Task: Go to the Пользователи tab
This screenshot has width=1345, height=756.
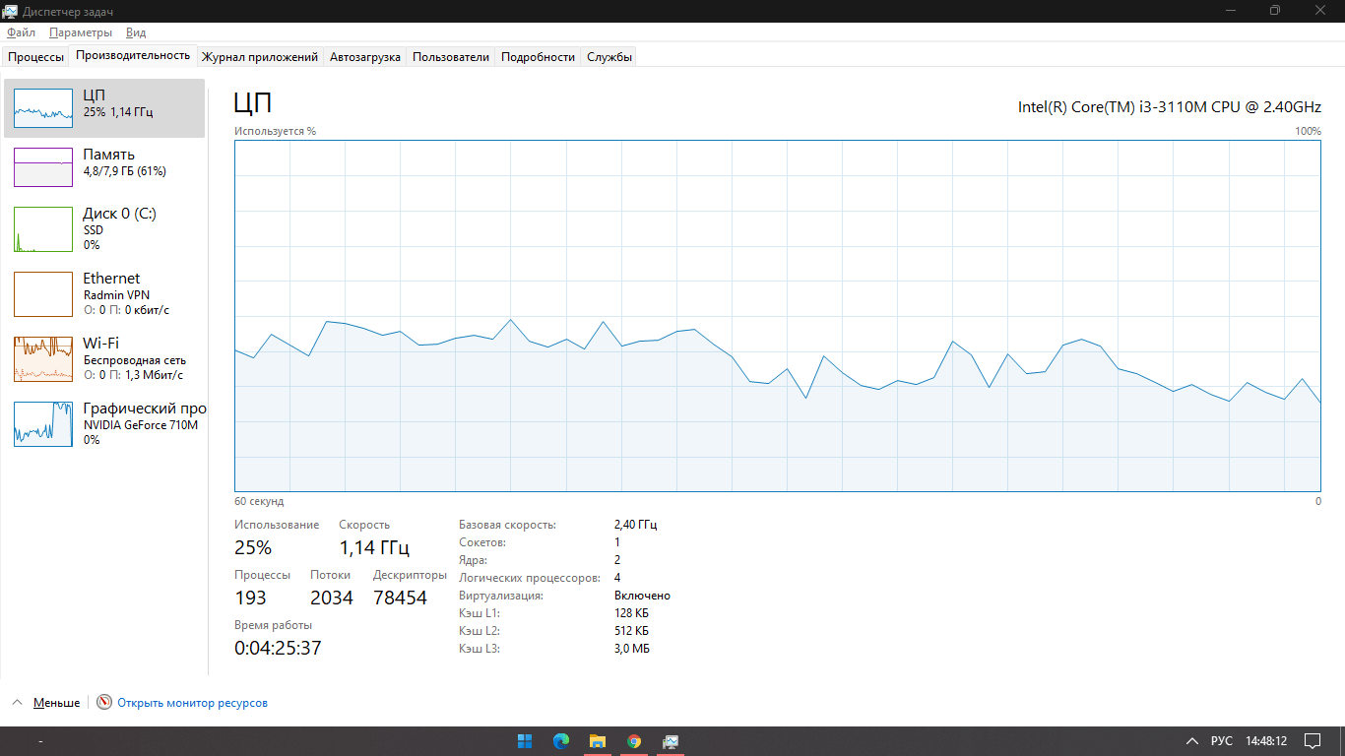Action: pyautogui.click(x=451, y=57)
